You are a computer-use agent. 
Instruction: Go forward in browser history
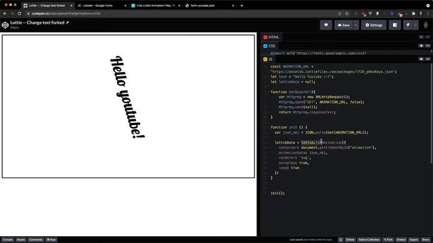pos(12,13)
